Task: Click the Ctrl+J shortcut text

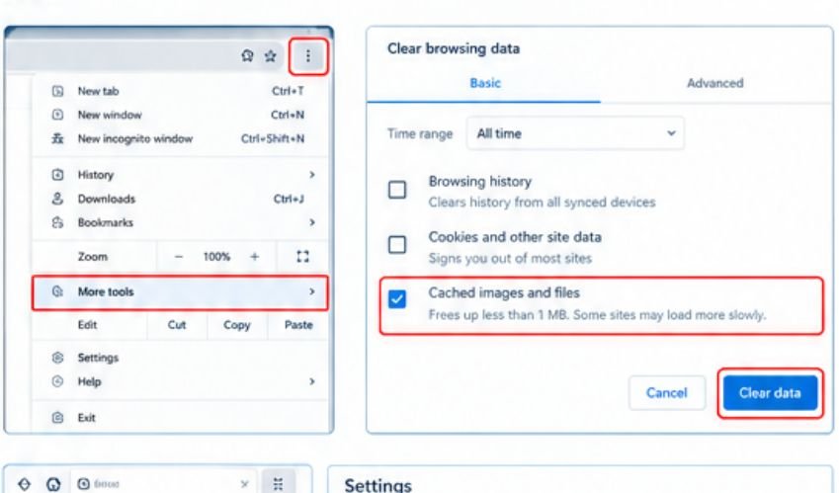Action: click(x=289, y=199)
